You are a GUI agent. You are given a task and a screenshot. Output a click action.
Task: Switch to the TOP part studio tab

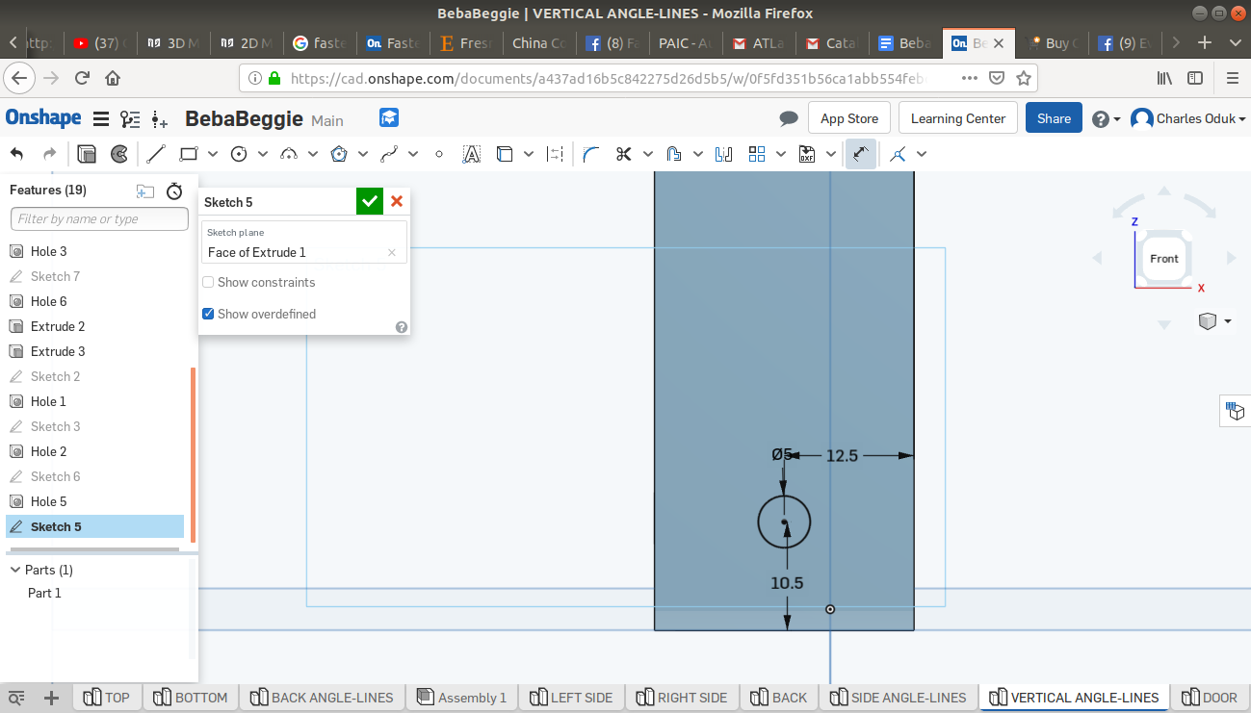(106, 698)
